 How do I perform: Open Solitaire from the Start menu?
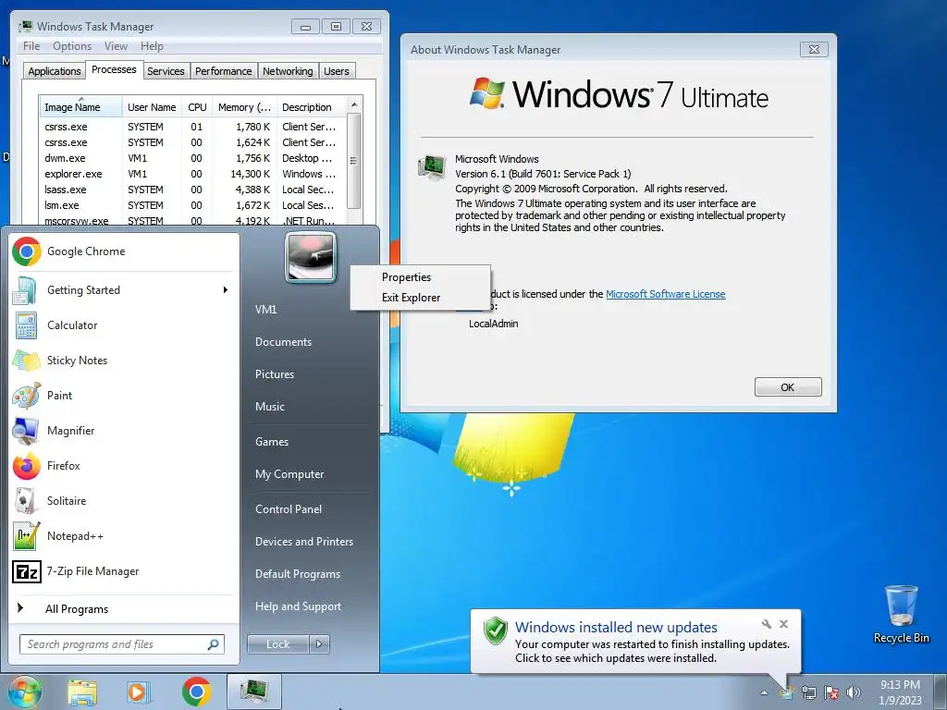124,500
